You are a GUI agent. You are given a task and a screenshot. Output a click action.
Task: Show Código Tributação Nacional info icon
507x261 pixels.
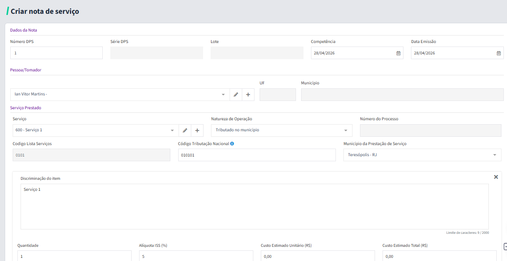pyautogui.click(x=232, y=144)
